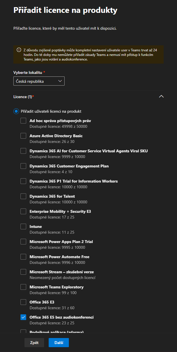Check Dynamics 365 P1 Trial for Information Workers
This screenshot has height=352, width=177.
[23, 181]
